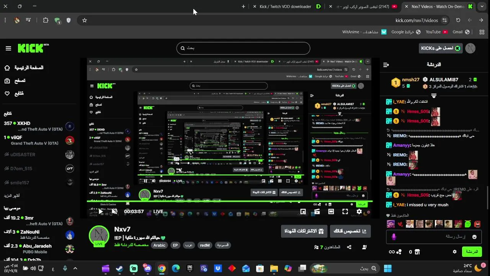Open the Kick hamburger menu
490x276 pixels.
pyautogui.click(x=8, y=48)
